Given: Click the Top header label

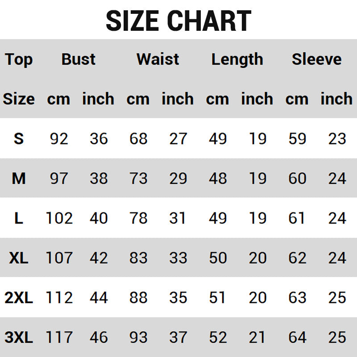Looking at the screenshot, I should pos(19,59).
